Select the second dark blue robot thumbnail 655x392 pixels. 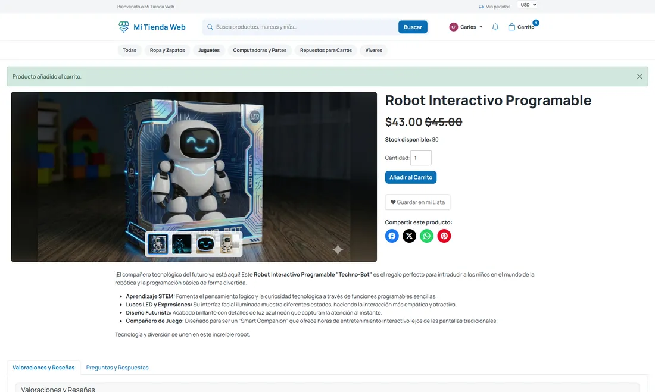coord(182,244)
